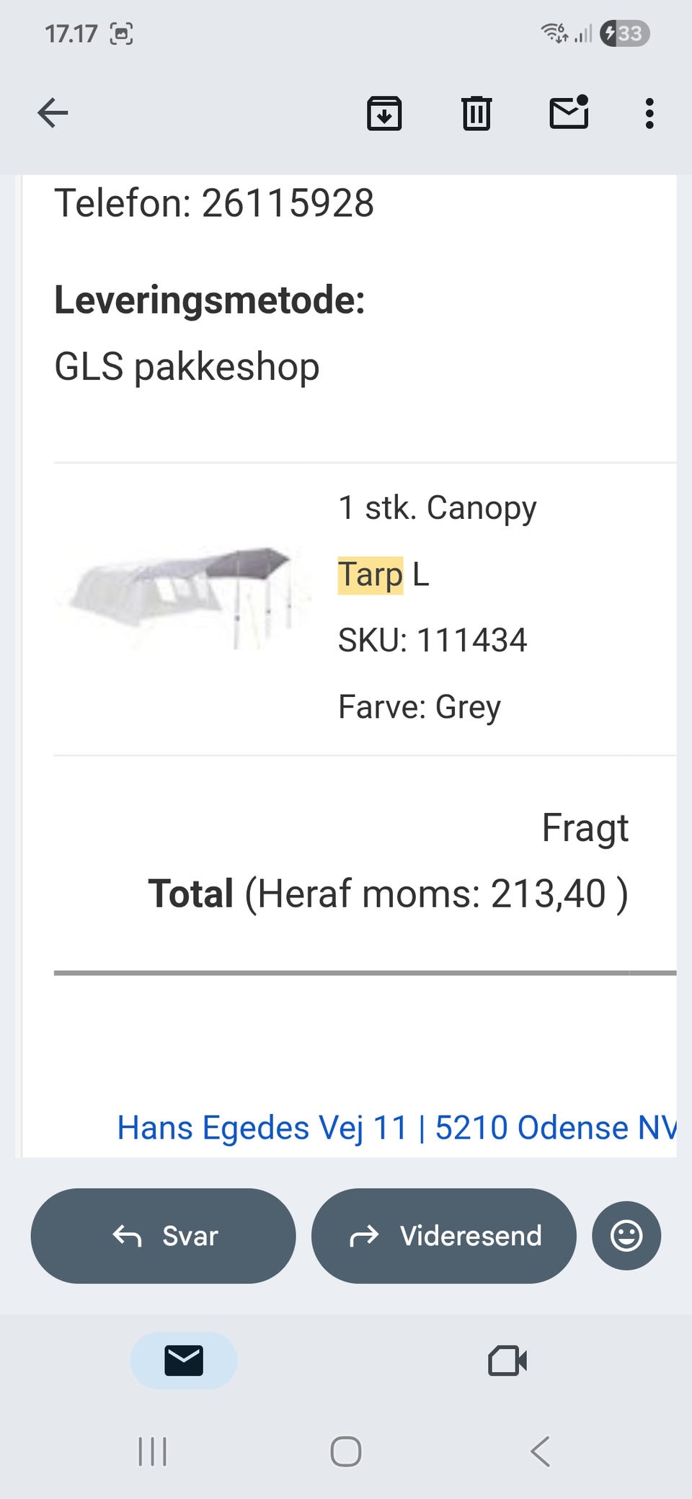This screenshot has height=1499, width=692.
Task: Open the Hans Egedes Vej address link
Action: [396, 1128]
